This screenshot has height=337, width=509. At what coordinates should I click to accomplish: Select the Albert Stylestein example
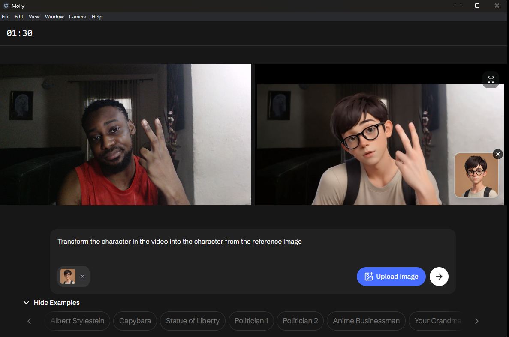77,321
